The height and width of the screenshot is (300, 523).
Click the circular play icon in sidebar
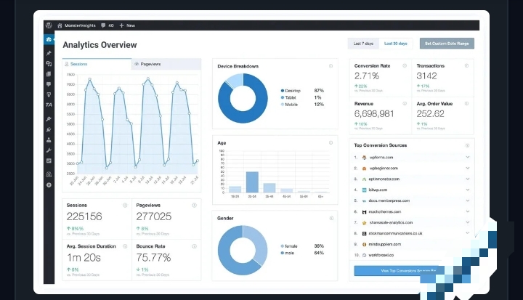(x=49, y=185)
